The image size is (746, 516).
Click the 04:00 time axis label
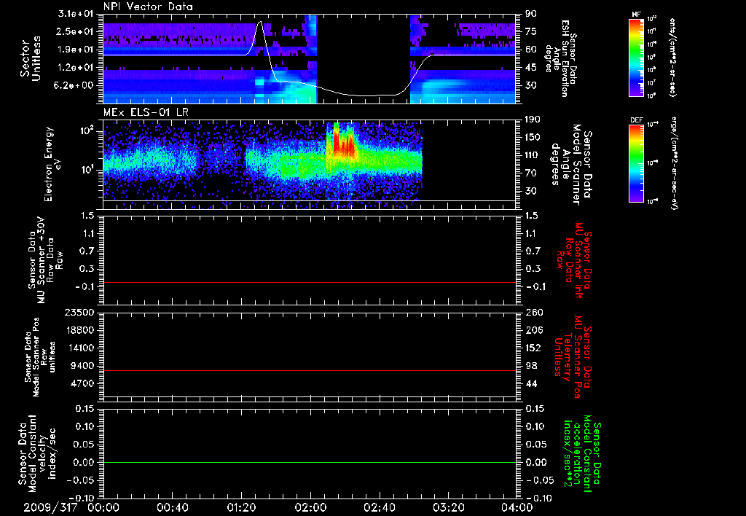pos(517,507)
